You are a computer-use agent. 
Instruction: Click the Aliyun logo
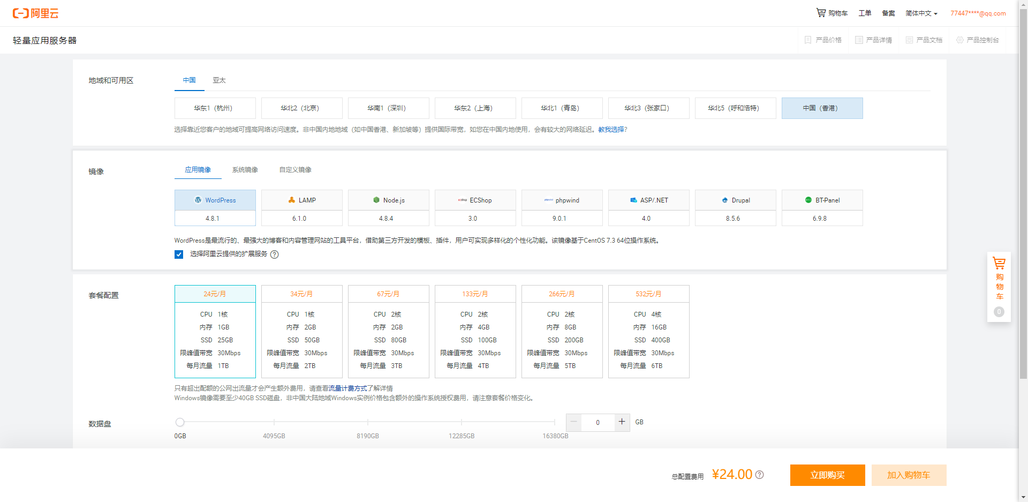pyautogui.click(x=35, y=13)
